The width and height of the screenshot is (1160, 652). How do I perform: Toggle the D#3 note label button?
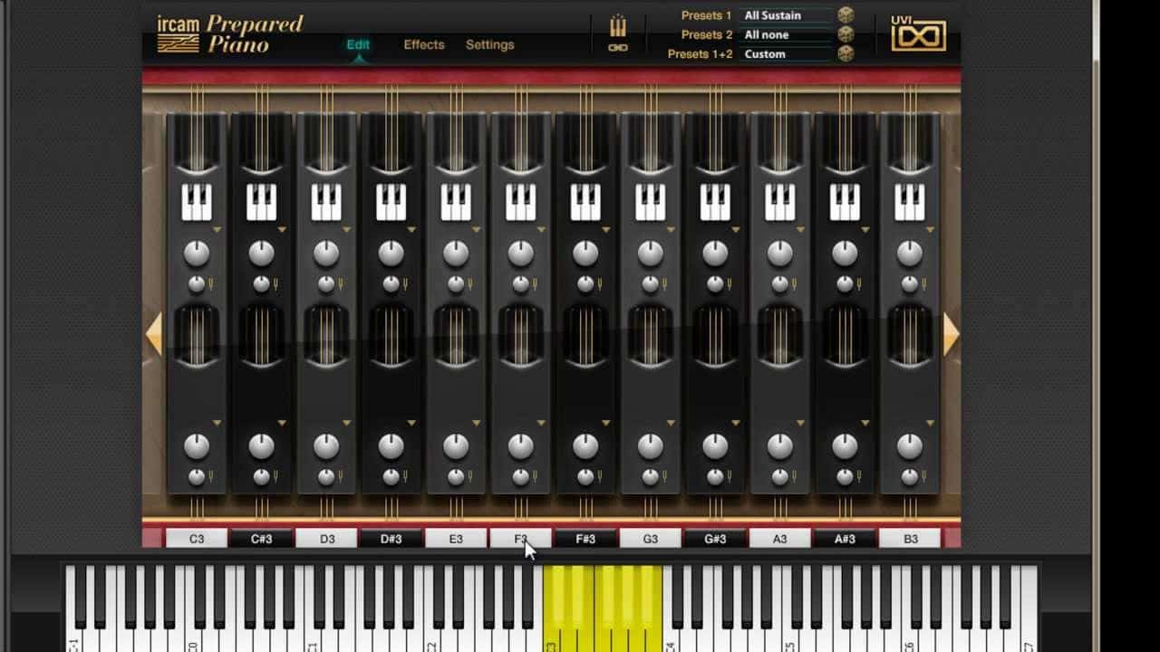391,539
